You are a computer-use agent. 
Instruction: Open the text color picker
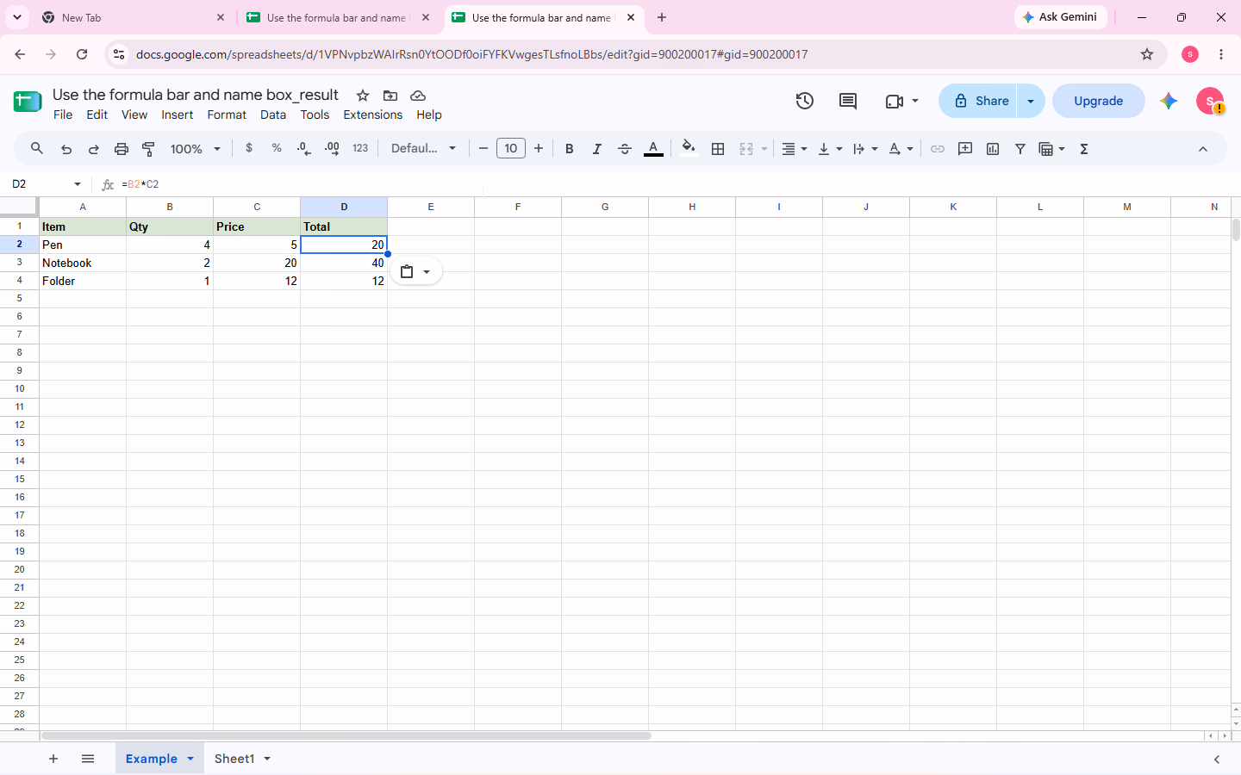653,149
